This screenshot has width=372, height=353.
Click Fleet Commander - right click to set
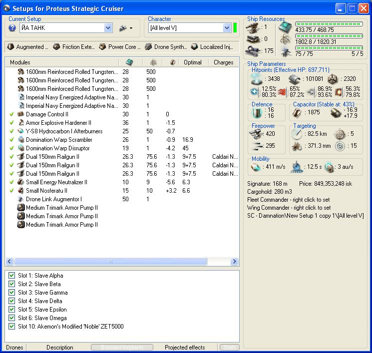(288, 200)
